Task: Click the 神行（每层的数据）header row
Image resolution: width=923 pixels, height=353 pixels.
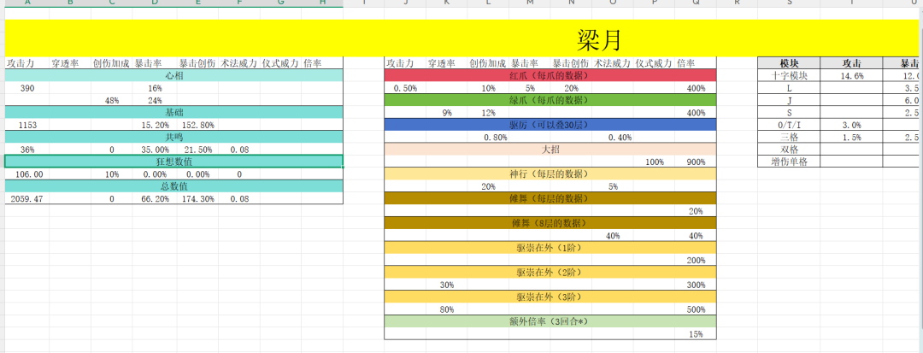Action: (x=550, y=174)
